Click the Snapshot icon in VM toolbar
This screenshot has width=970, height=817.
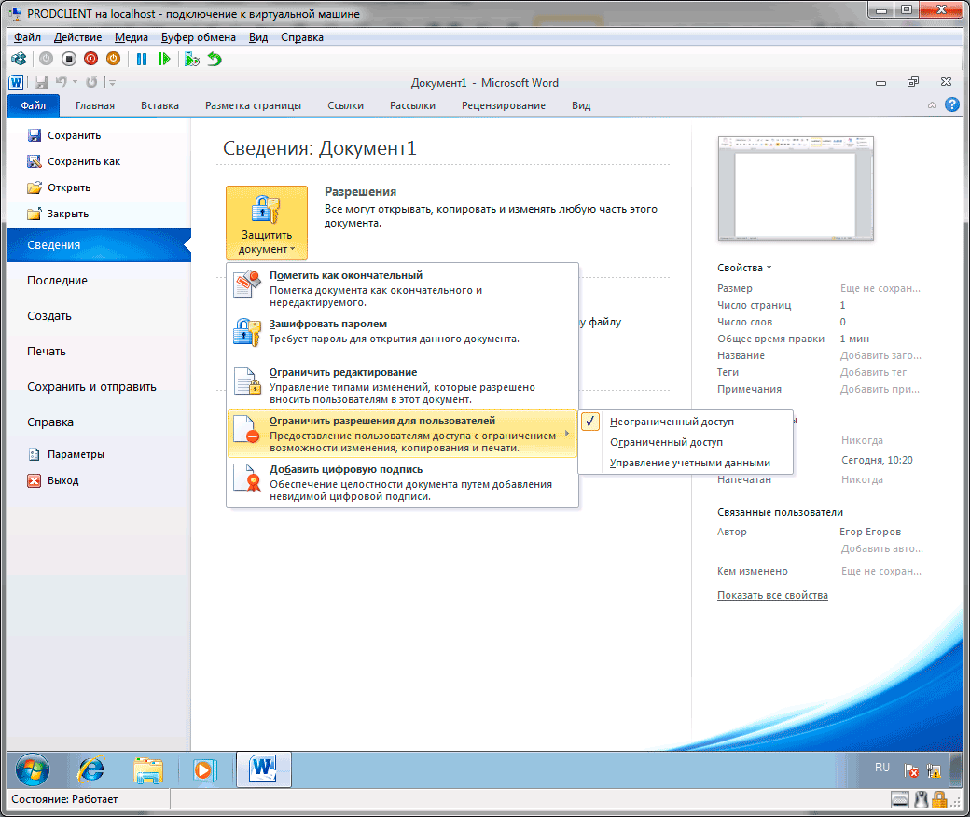coord(192,59)
